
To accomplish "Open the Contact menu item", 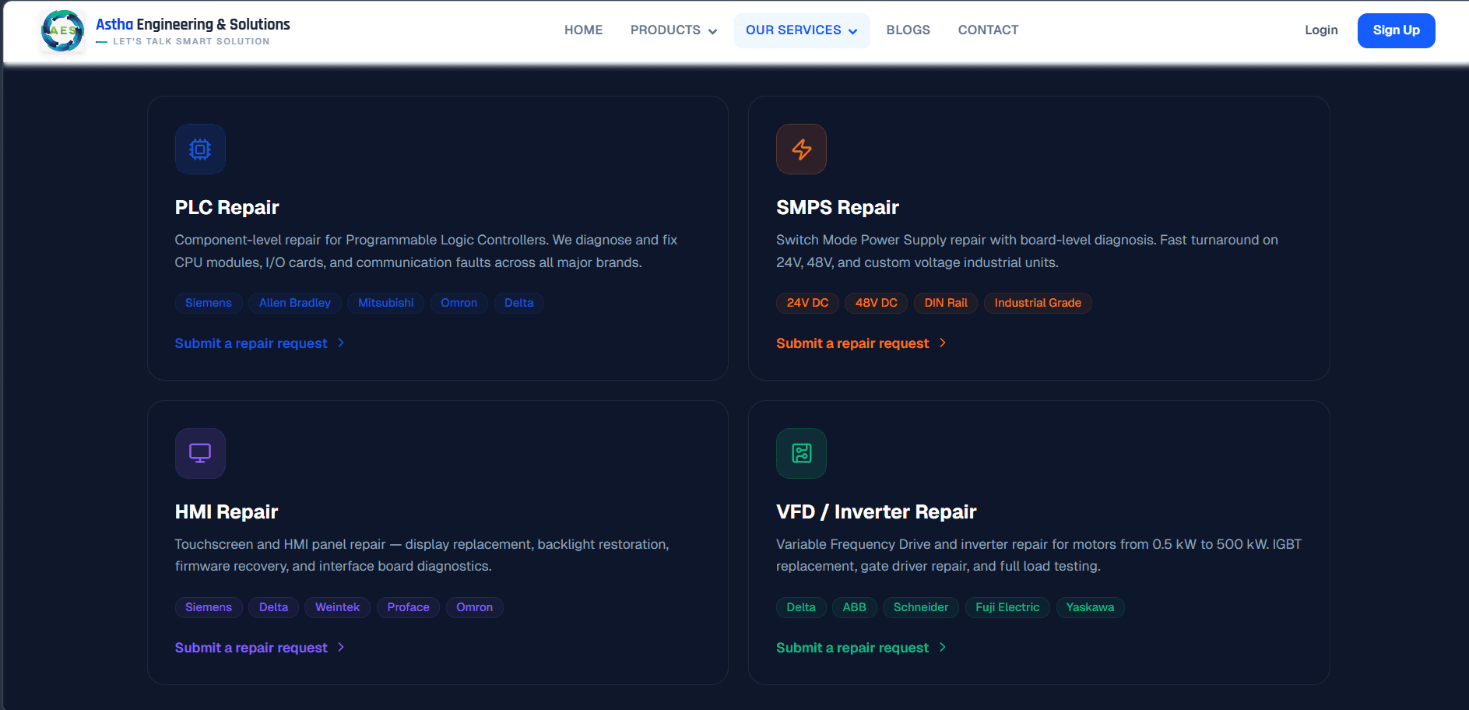I will (988, 30).
